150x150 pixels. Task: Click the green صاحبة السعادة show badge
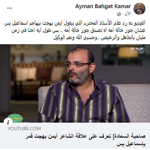tap(15, 118)
